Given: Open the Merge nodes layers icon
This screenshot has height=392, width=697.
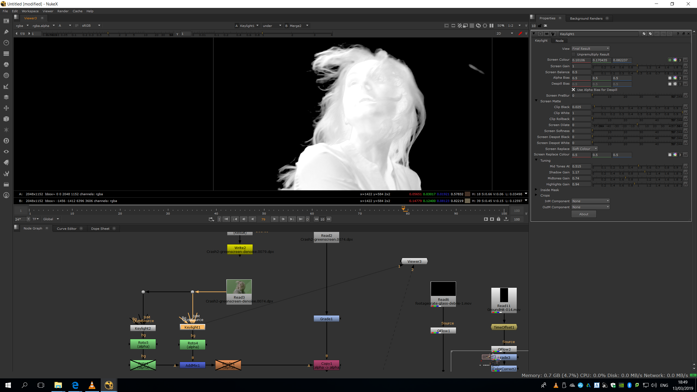Looking at the screenshot, I should pyautogui.click(x=6, y=97).
